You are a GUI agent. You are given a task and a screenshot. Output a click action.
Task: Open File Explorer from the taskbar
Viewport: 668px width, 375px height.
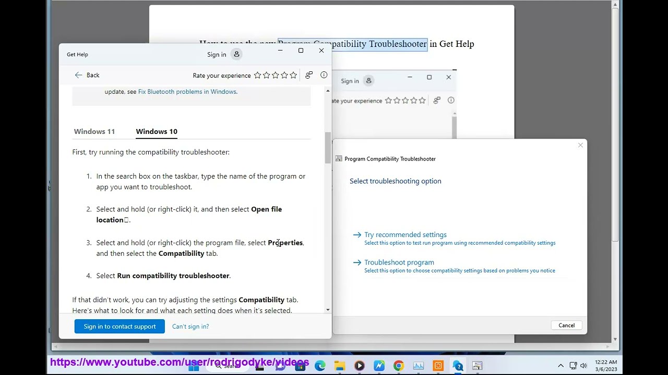(x=340, y=366)
